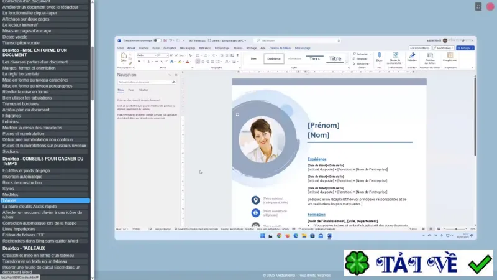This screenshot has height=280, width=497.
Task: Click the profile photo in the CV
Action: pos(262,139)
